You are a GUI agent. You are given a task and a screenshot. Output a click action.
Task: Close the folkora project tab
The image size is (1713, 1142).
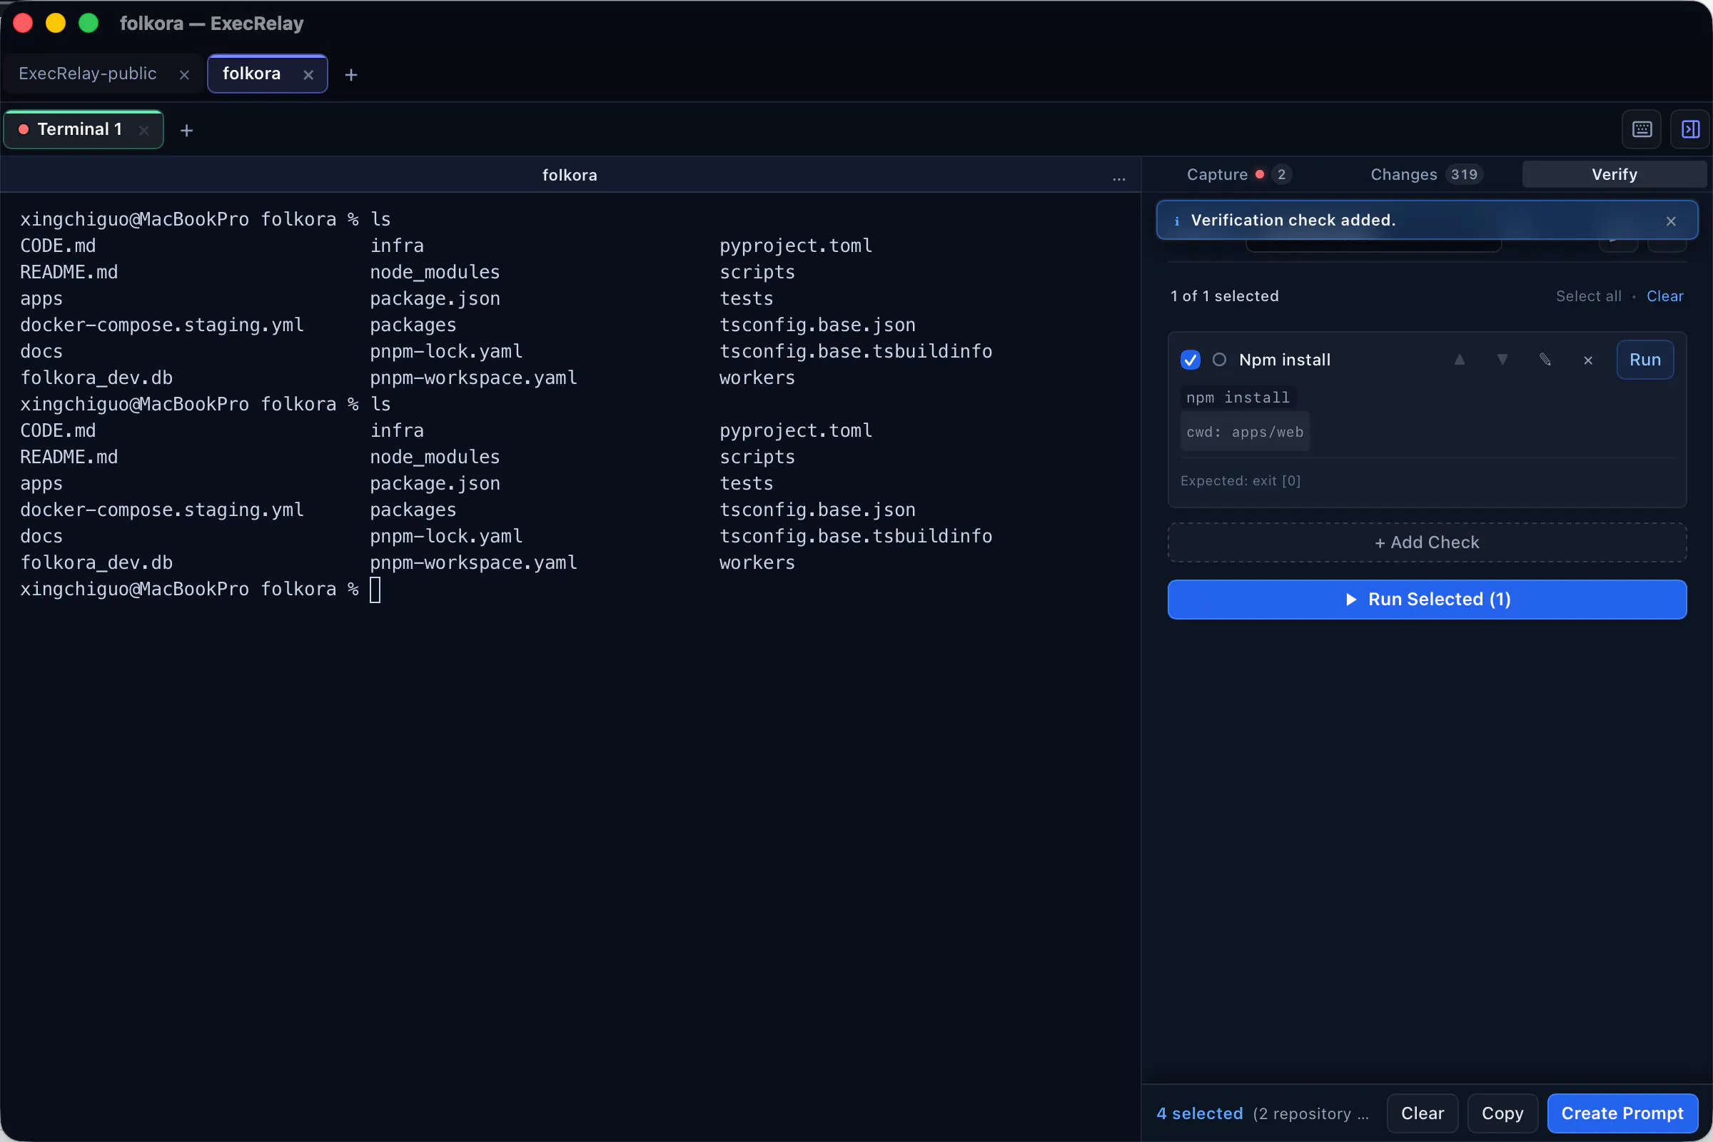(308, 74)
